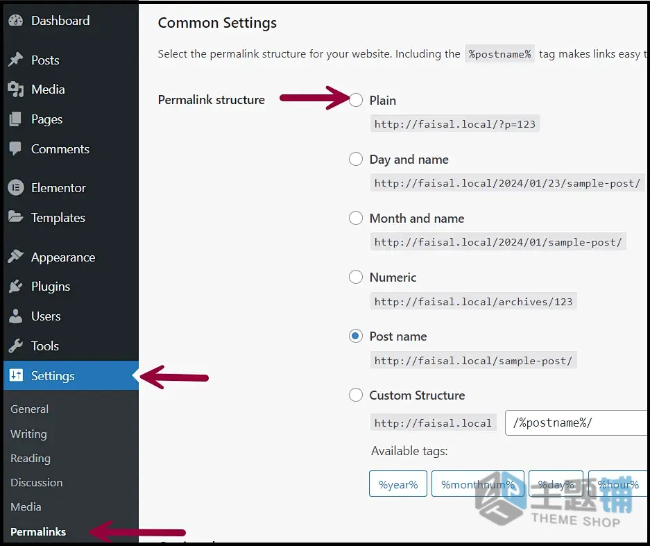The image size is (650, 546).
Task: Click the Pages icon in sidebar
Action: [x=15, y=119]
